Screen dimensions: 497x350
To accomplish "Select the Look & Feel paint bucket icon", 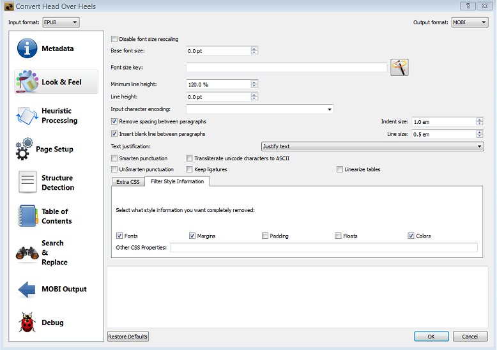I will (27, 82).
